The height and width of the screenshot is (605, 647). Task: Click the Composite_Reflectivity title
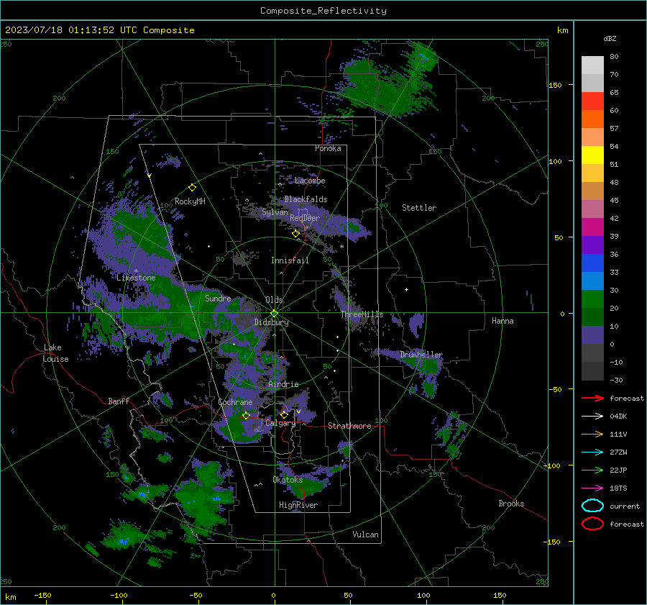tap(323, 11)
